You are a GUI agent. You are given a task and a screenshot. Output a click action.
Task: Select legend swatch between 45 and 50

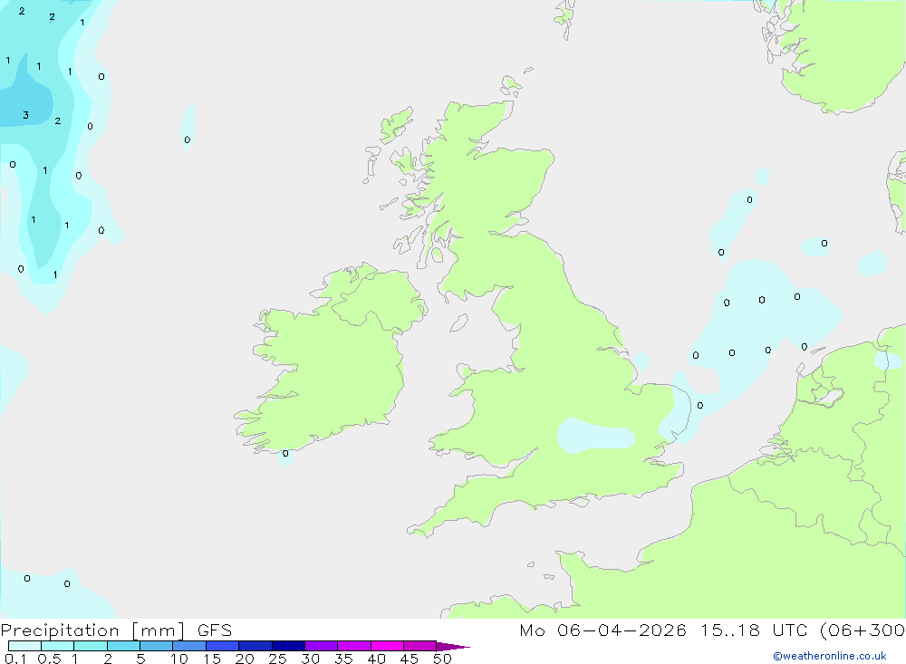(419, 646)
